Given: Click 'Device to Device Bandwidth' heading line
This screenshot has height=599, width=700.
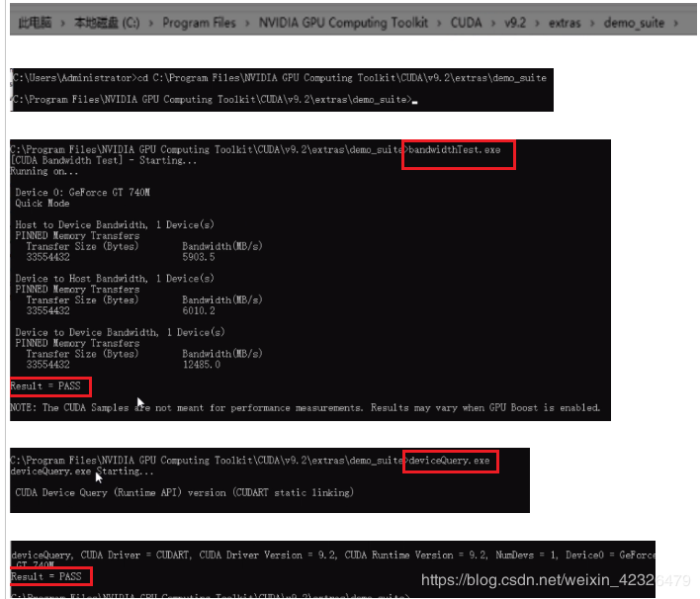Looking at the screenshot, I should tap(120, 332).
